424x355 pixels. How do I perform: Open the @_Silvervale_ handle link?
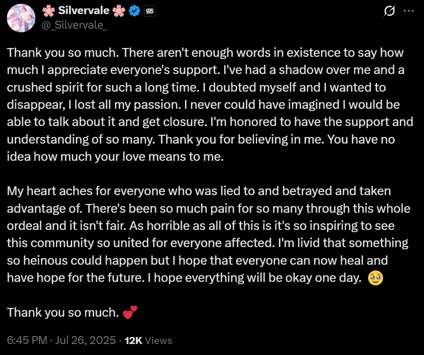(74, 25)
